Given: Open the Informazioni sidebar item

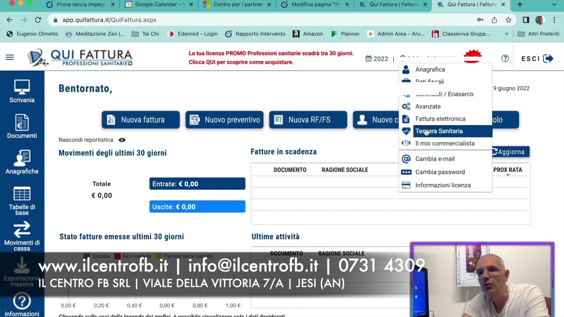Looking at the screenshot, I should click(22, 305).
